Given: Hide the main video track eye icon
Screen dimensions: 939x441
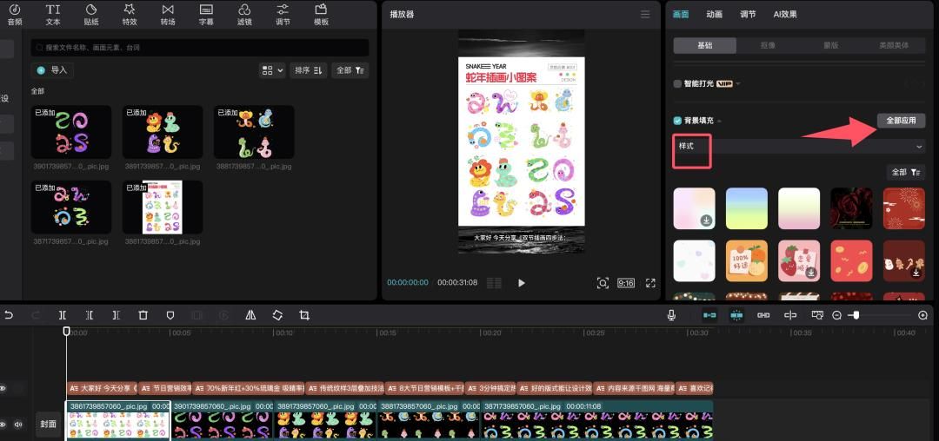Looking at the screenshot, I should coord(3,425).
